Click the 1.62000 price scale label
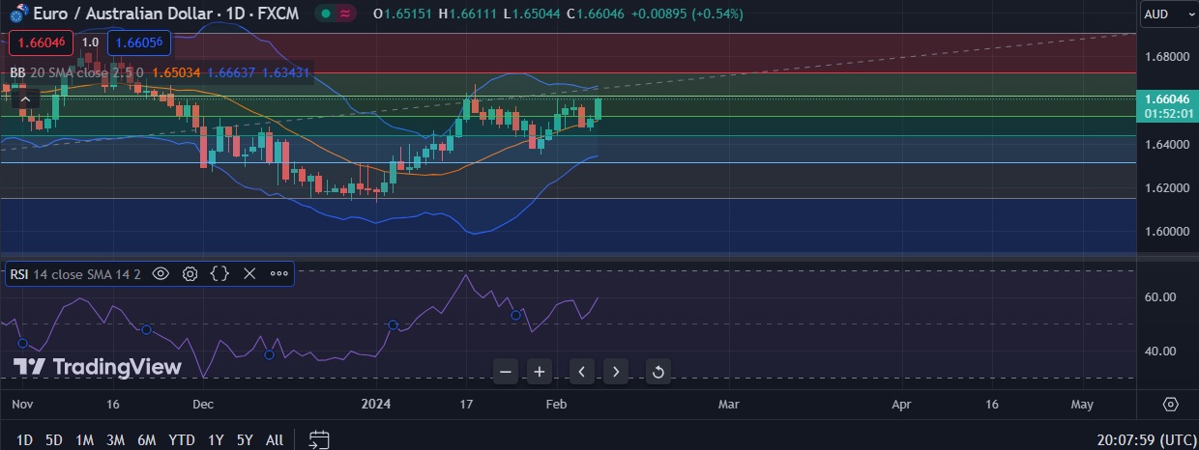This screenshot has height=450, width=1199. point(1166,187)
